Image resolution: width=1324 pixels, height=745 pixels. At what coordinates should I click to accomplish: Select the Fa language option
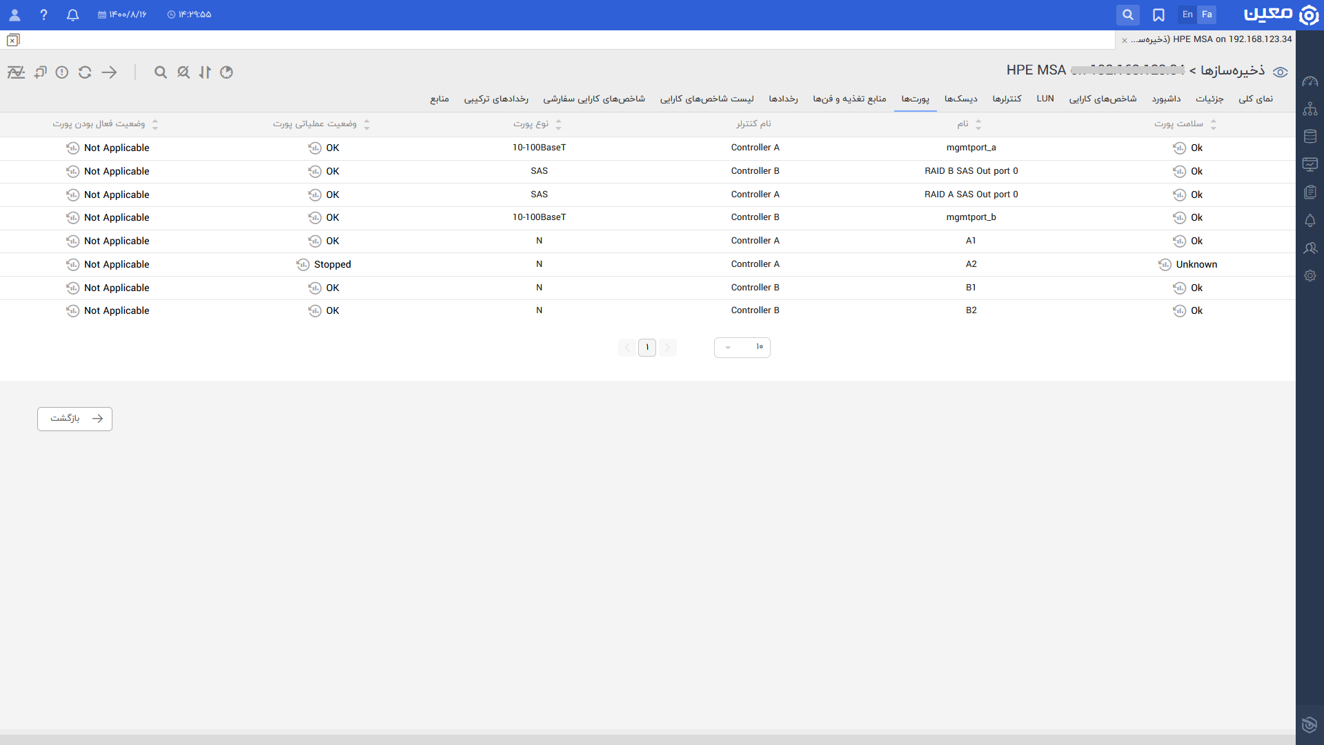click(x=1207, y=14)
